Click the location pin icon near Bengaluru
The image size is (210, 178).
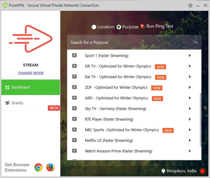163,171
